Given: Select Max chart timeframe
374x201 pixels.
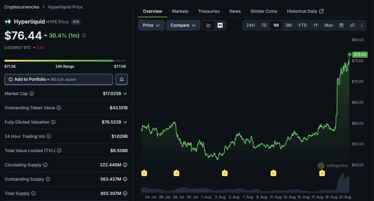Looking at the screenshot, I should (x=329, y=25).
